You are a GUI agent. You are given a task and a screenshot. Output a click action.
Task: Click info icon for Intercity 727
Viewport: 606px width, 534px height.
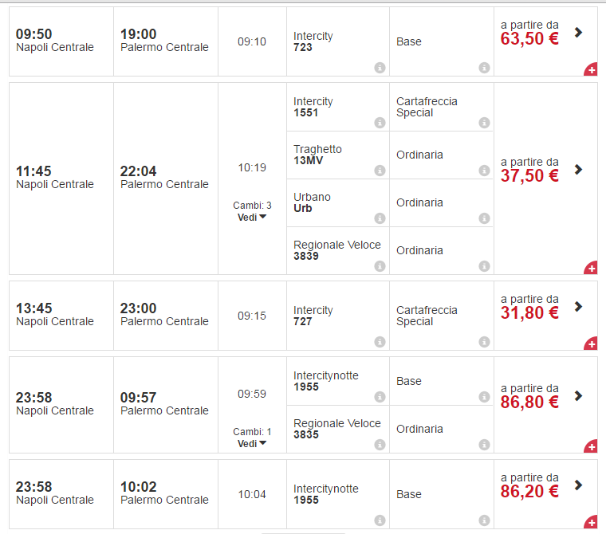pos(380,342)
